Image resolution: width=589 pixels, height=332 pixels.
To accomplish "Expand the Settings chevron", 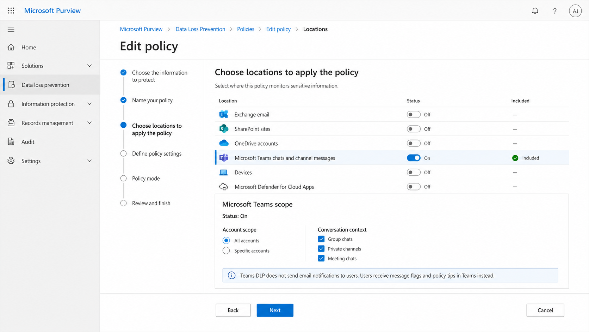I will coord(89,161).
